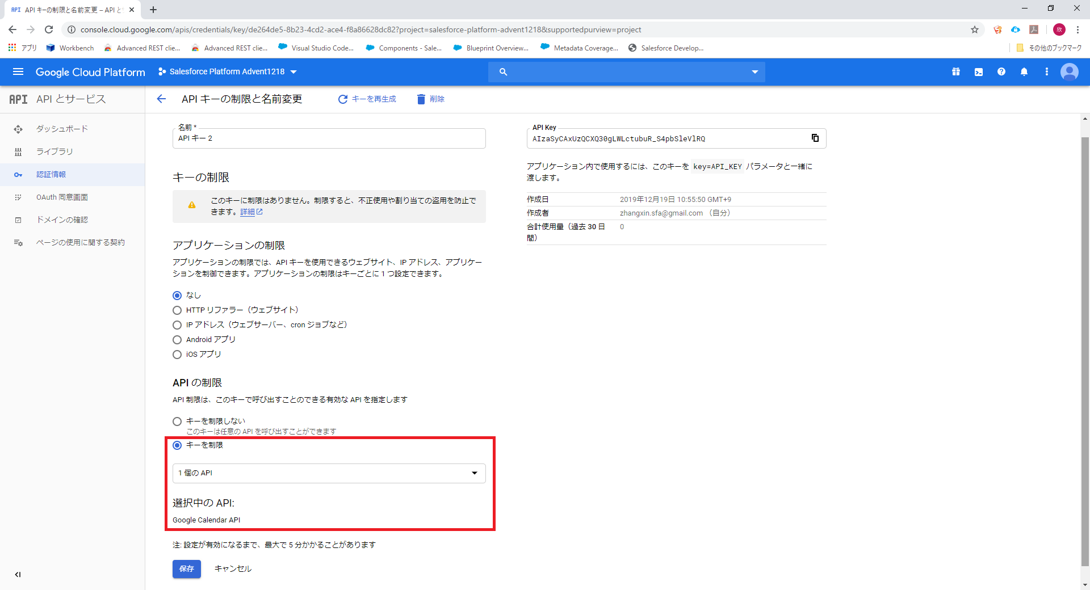Open 認証情報 in the sidebar

[72, 174]
